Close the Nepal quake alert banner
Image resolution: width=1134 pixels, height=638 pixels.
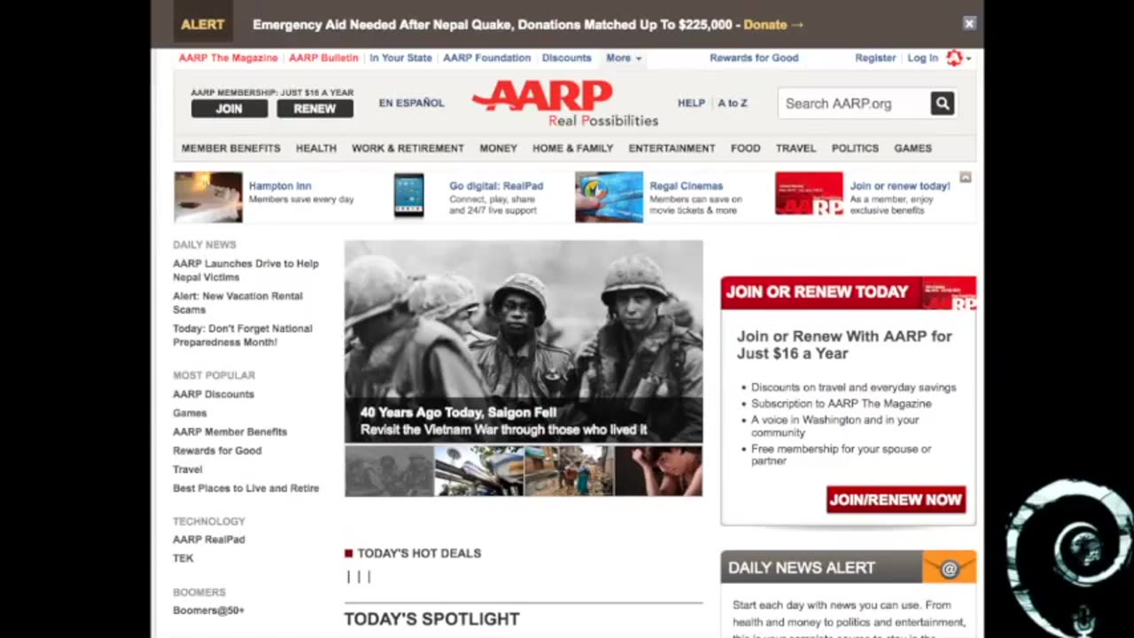tap(969, 24)
